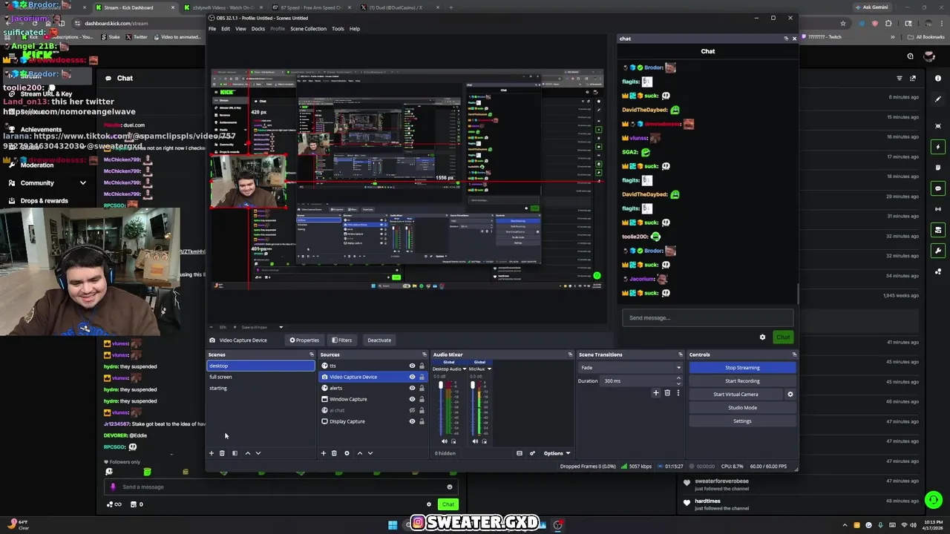Show the hidden ai chat source
The width and height of the screenshot is (950, 534).
tap(412, 410)
